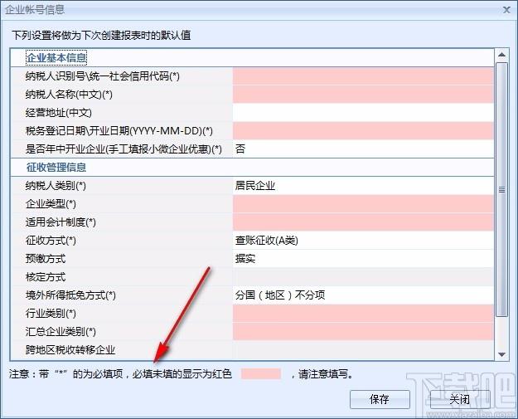
Task: Click the scrollbar down arrow
Action: [x=501, y=353]
